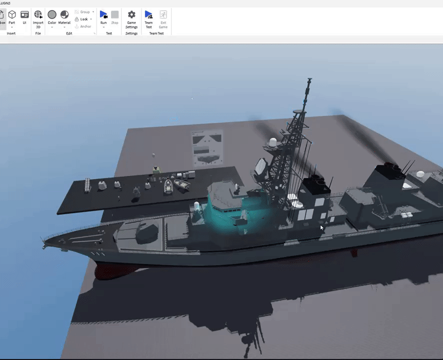Open the Edit section dialog launcher
The height and width of the screenshot is (360, 443).
tap(94, 33)
